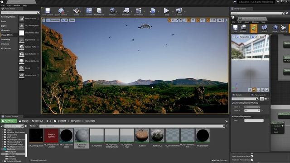Select Textures folder in the folder tree
The width and height of the screenshot is (290, 163).
(12, 159)
